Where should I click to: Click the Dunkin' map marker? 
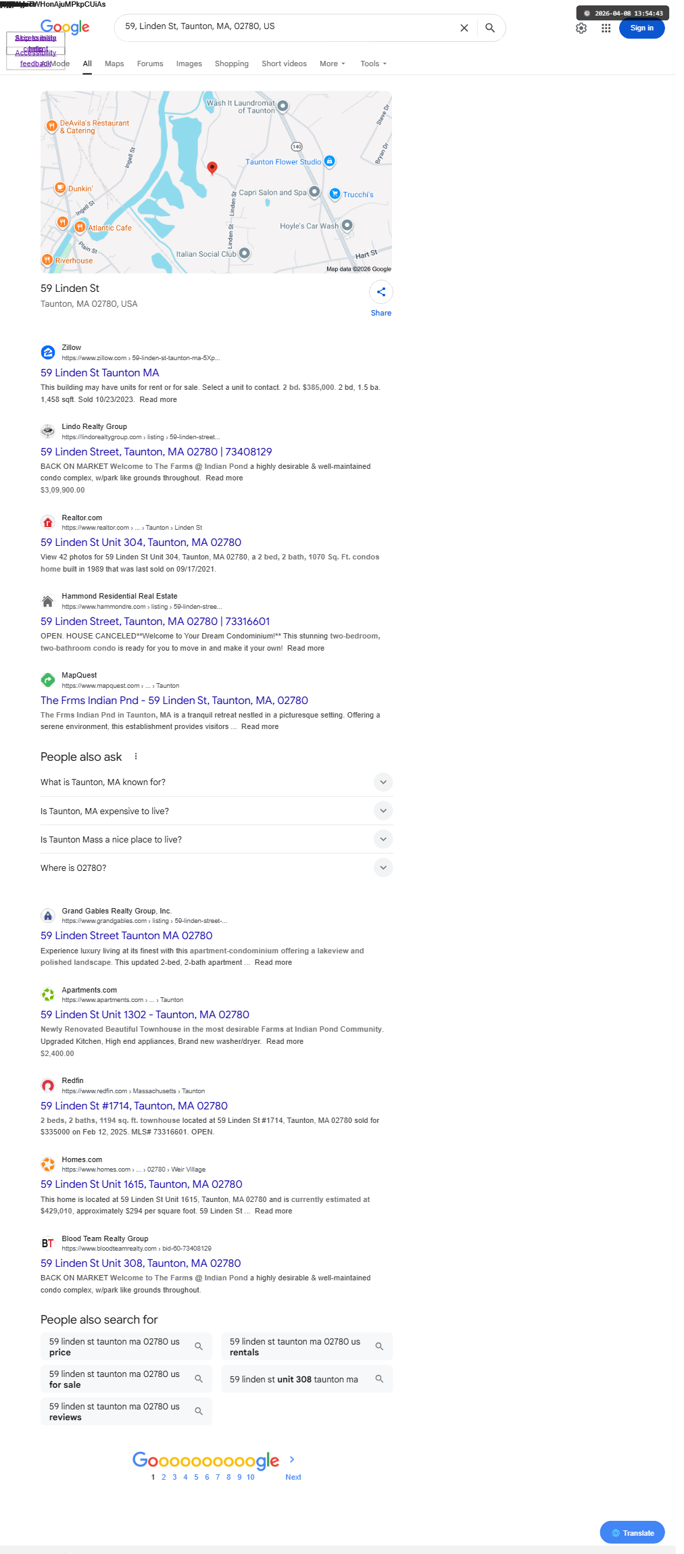[x=60, y=188]
